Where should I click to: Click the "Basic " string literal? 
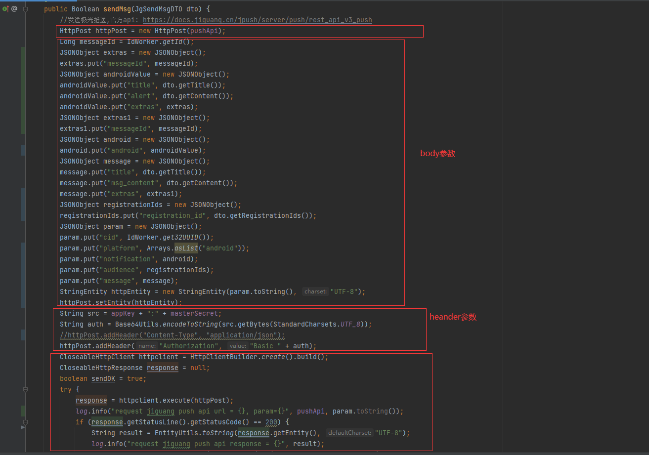point(265,346)
